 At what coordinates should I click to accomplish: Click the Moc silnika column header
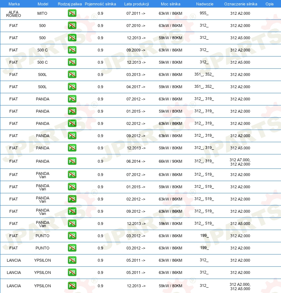pos(171,4)
